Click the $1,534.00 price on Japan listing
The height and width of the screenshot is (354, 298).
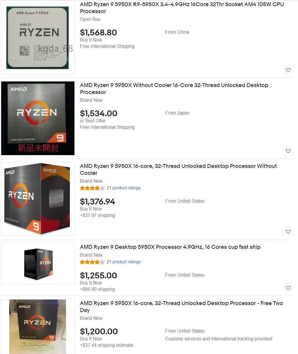point(98,113)
